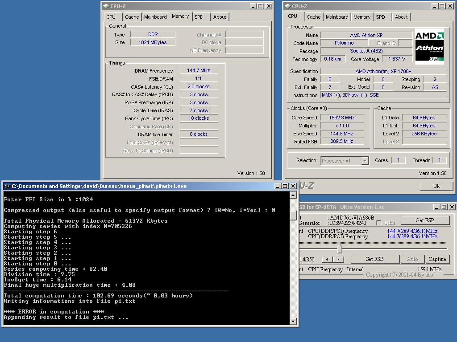Open the CPU tab in the Memory CPU-Z window
Image resolution: width=457 pixels, height=342 pixels.
coord(111,17)
